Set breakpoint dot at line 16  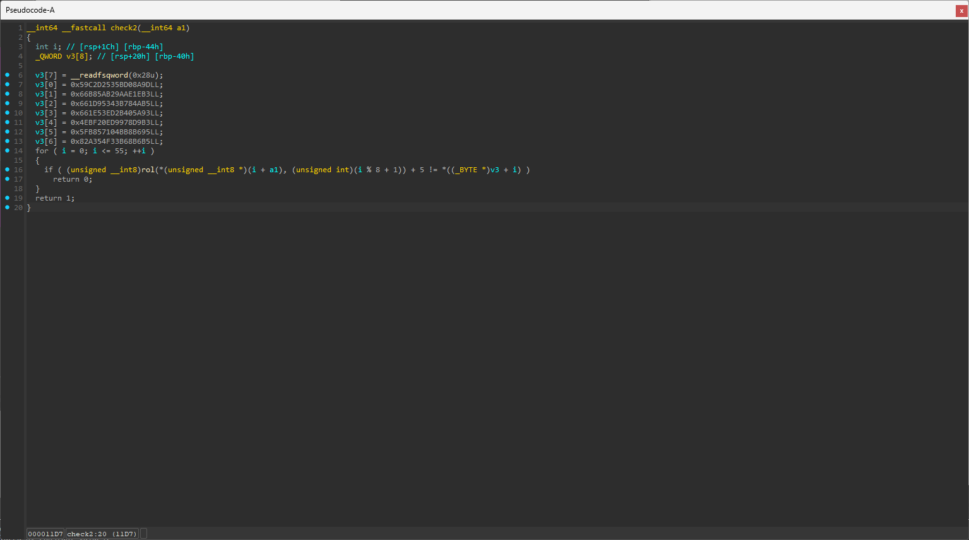click(8, 170)
